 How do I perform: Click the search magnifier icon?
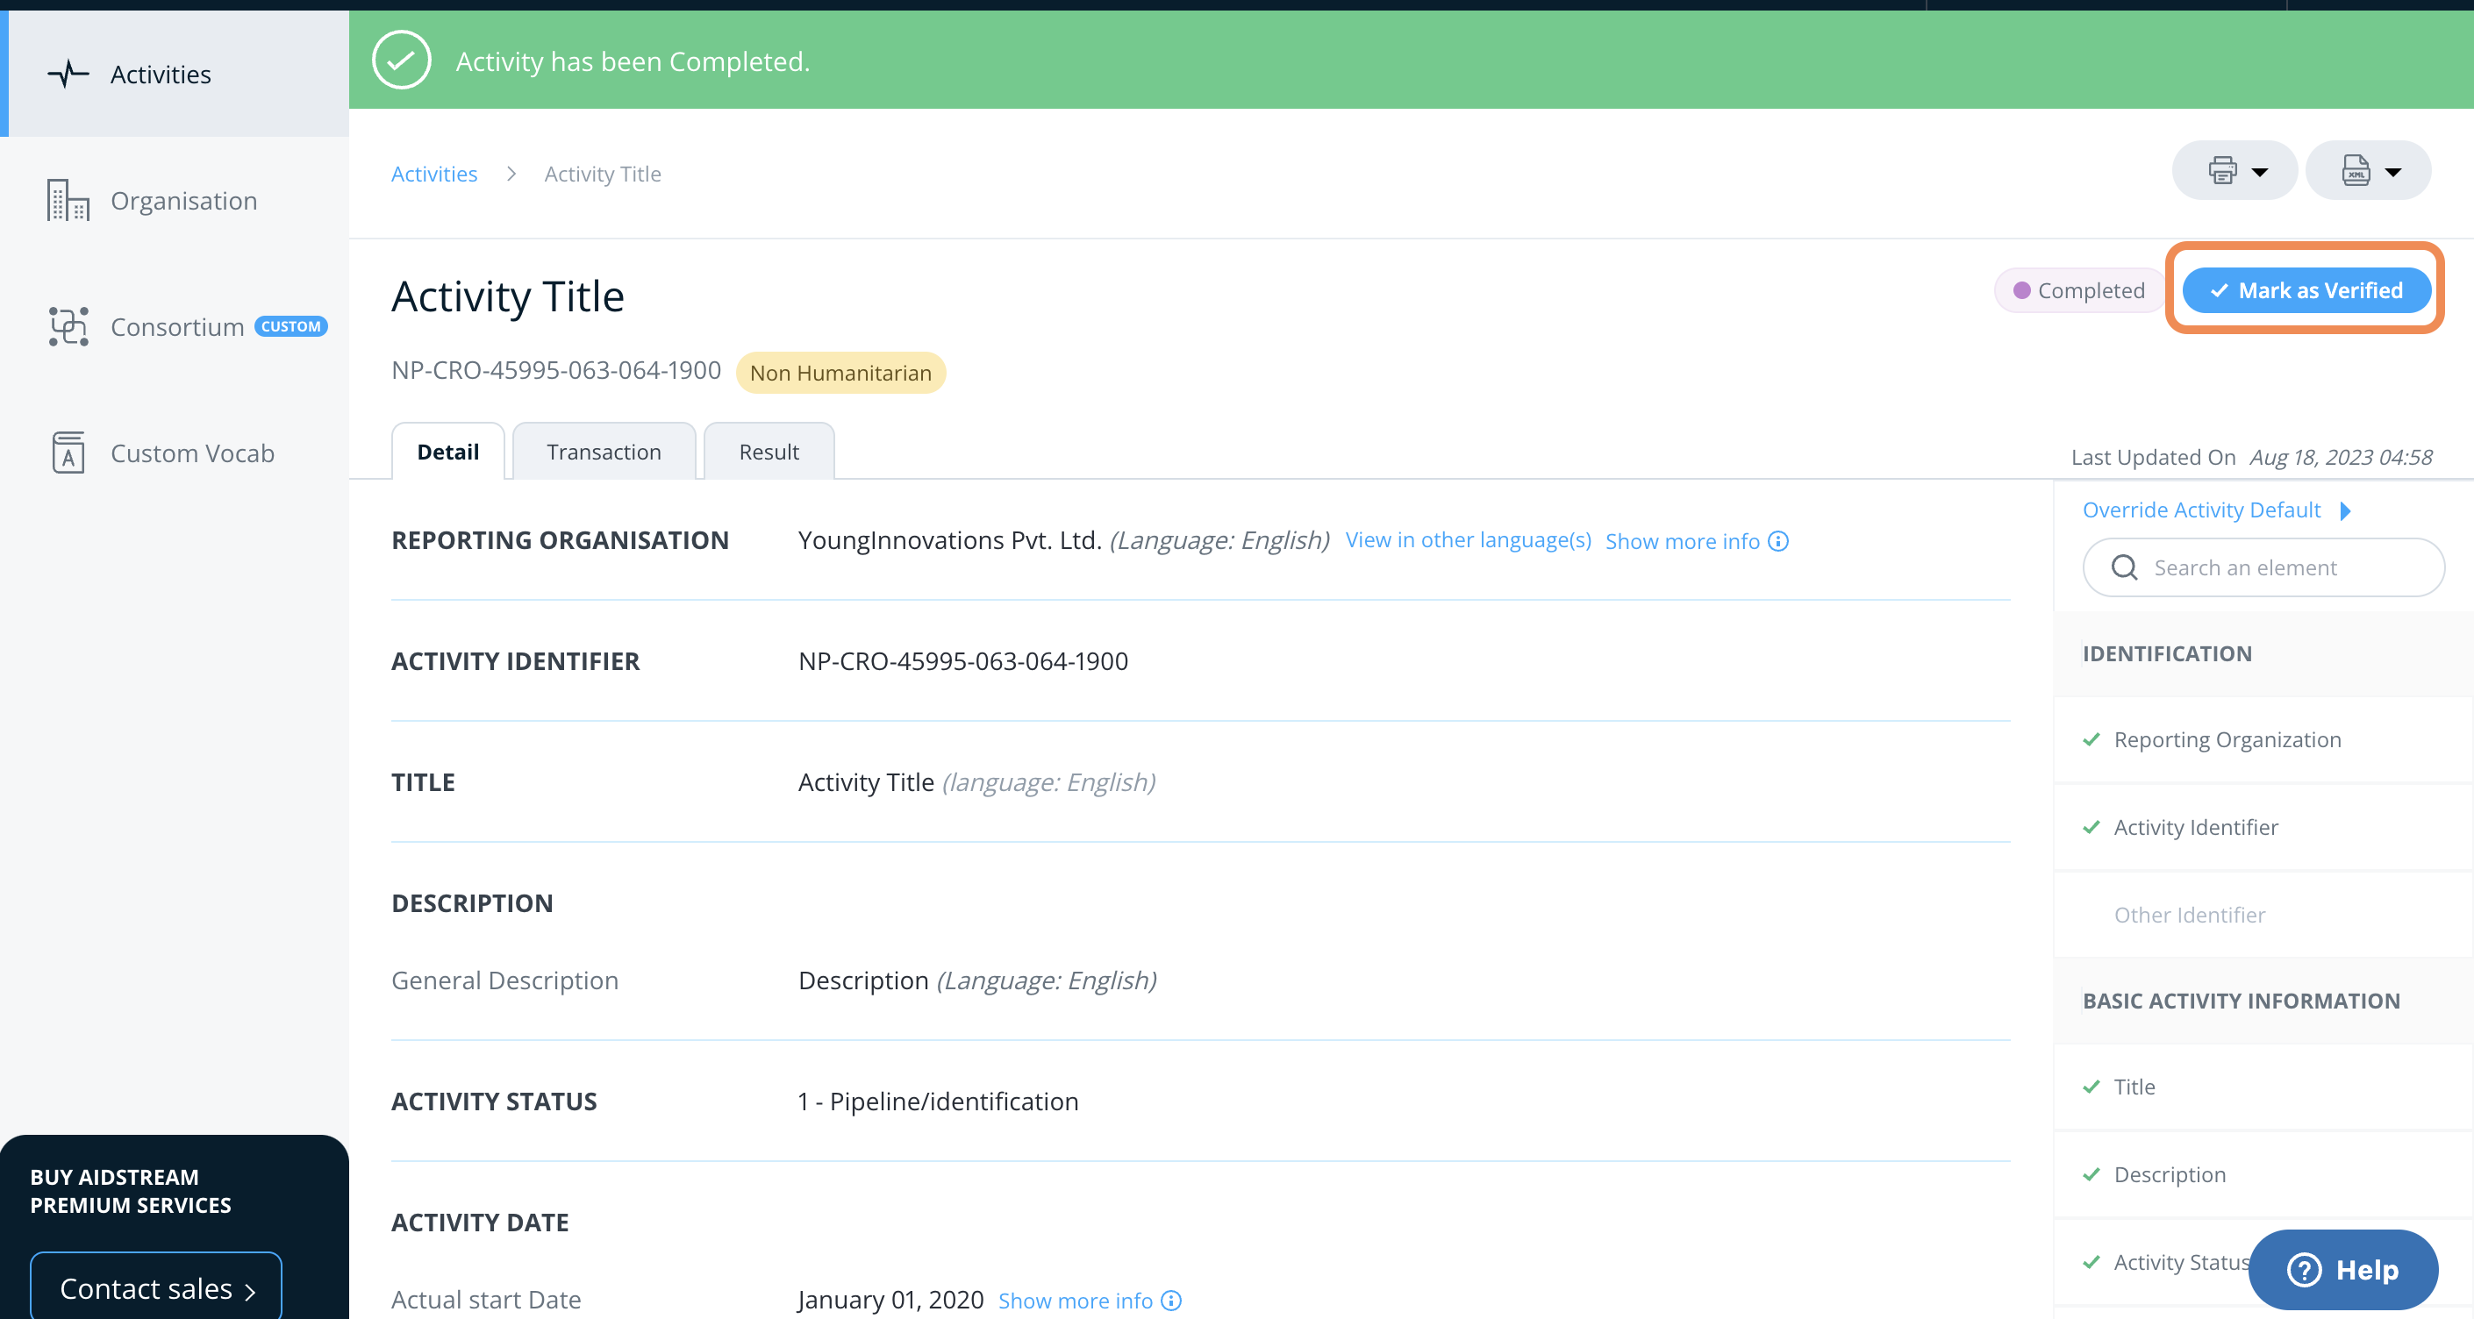2123,567
